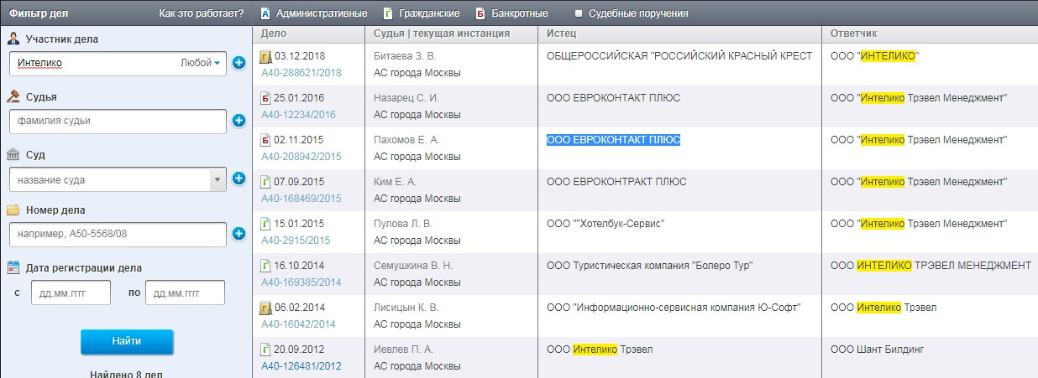
Task: Click bankruptcy icon for 25.01.2016 case
Action: click(x=265, y=98)
